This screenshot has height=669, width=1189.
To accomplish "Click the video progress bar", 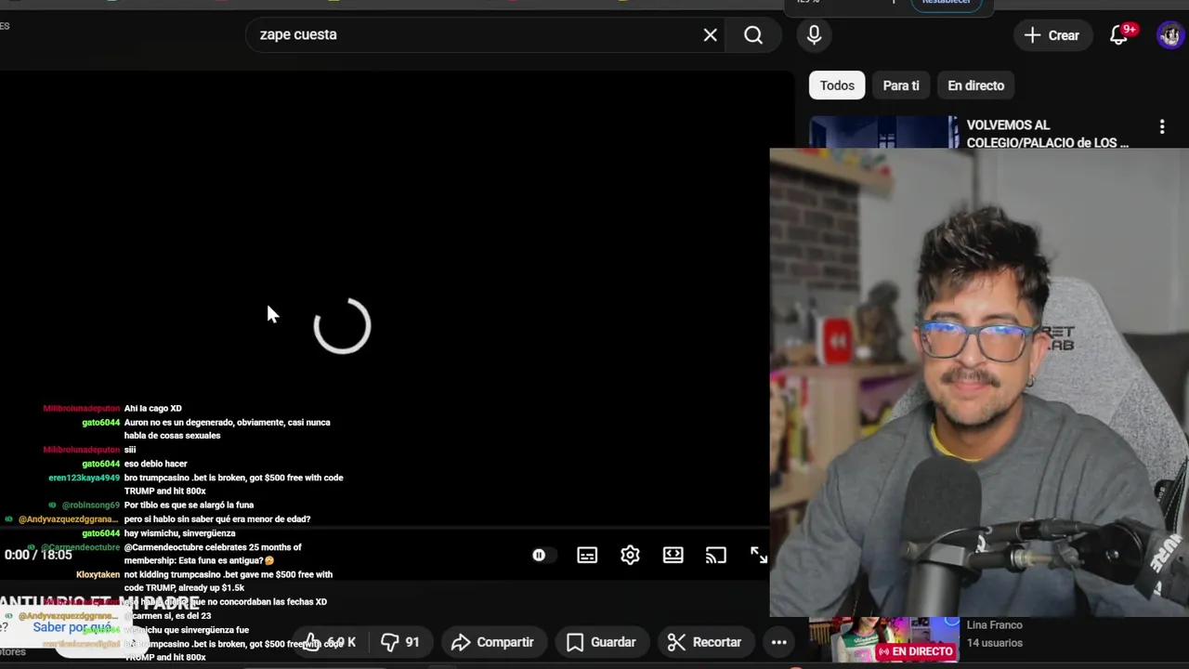I will 385,530.
